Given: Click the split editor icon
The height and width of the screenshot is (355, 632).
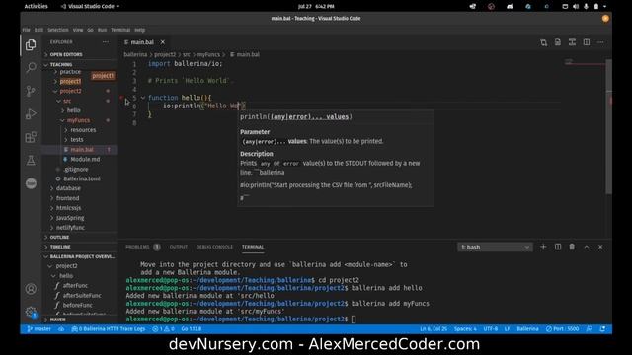Looking at the screenshot, I should (587, 42).
